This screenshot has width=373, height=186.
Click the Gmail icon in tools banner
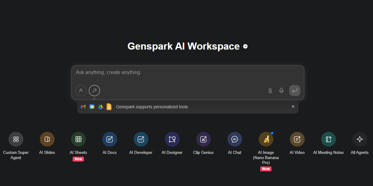(x=83, y=107)
